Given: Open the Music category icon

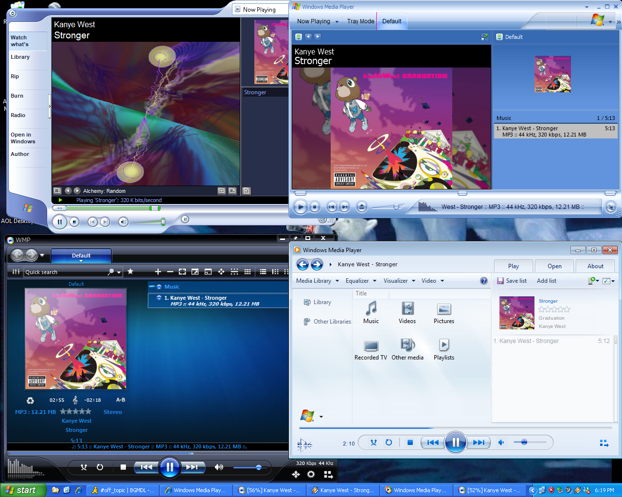Looking at the screenshot, I should 371,312.
